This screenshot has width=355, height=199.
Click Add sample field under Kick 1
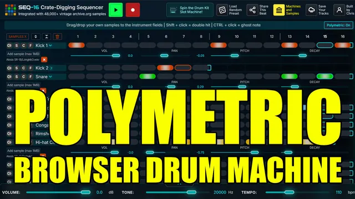pyautogui.click(x=23, y=54)
